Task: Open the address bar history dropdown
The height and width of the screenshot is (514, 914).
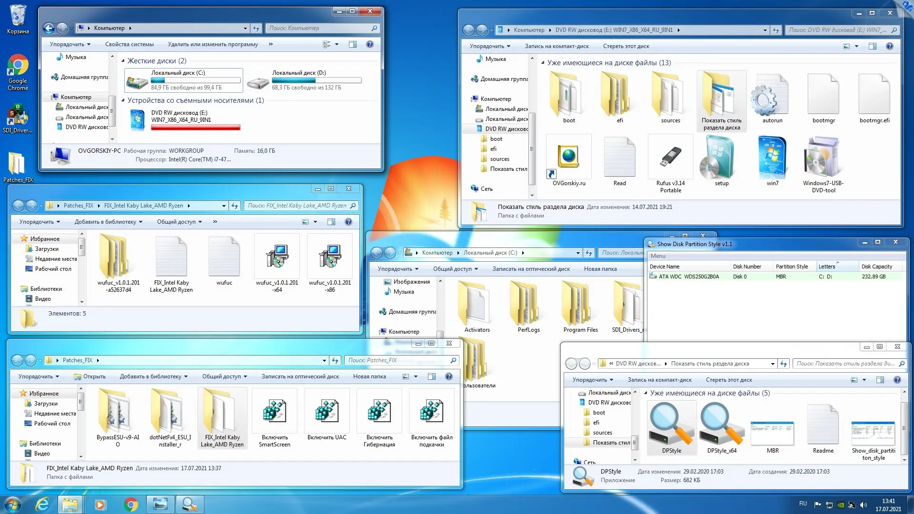Action: tap(245, 28)
